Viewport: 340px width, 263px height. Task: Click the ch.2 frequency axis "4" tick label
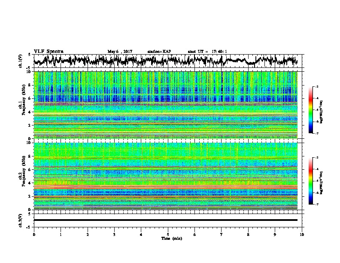(30, 183)
